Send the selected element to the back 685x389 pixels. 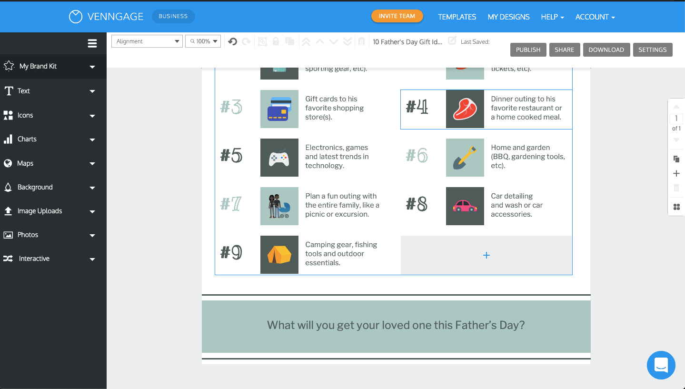pos(347,42)
